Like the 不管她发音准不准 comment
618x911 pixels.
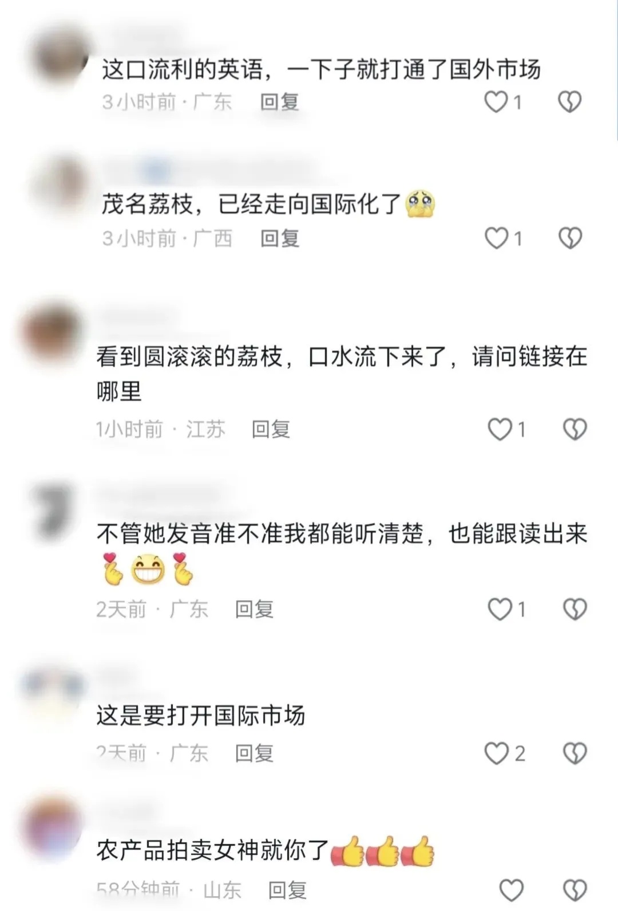point(500,609)
